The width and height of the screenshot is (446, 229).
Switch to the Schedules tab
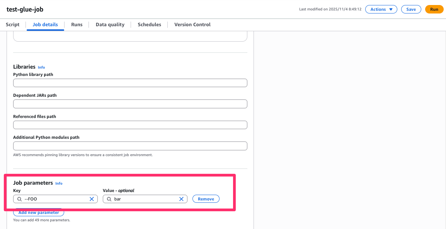[x=149, y=24]
